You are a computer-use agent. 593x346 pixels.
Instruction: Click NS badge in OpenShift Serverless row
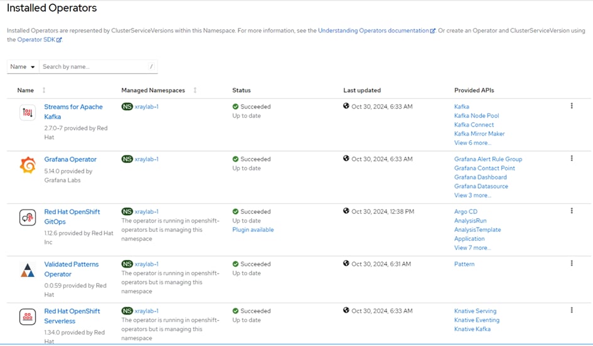pos(127,311)
